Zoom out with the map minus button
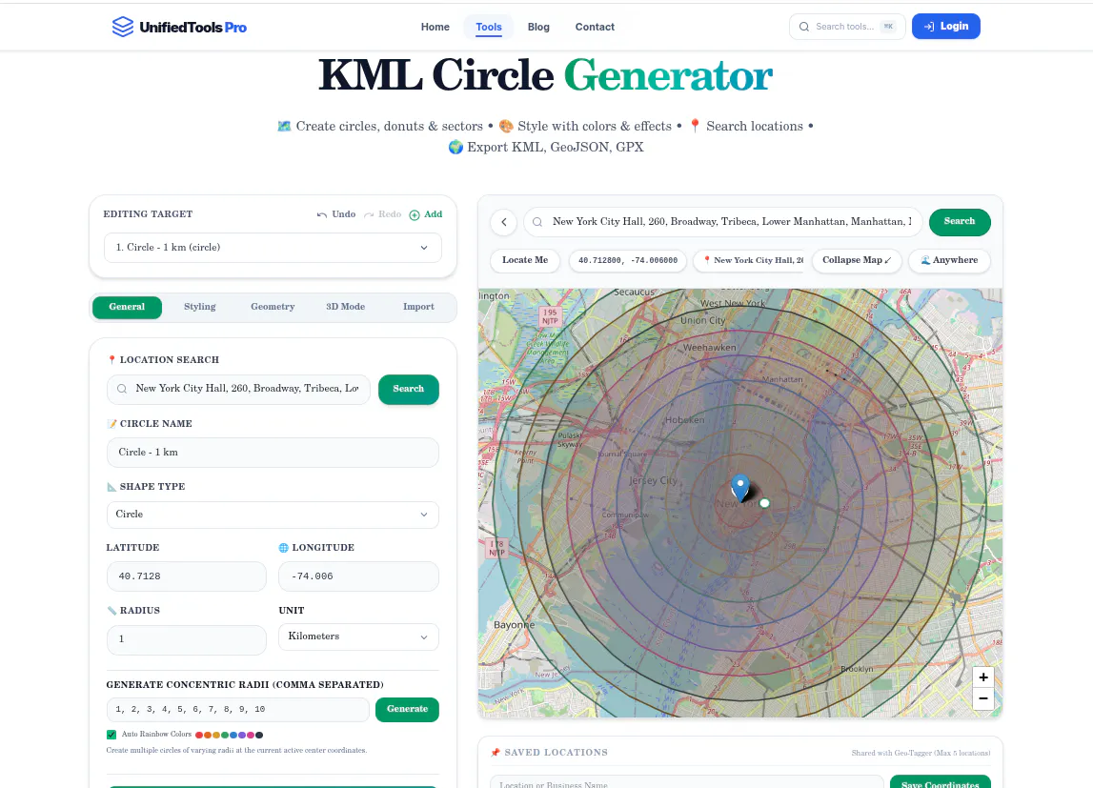This screenshot has width=1093, height=788. (x=982, y=698)
